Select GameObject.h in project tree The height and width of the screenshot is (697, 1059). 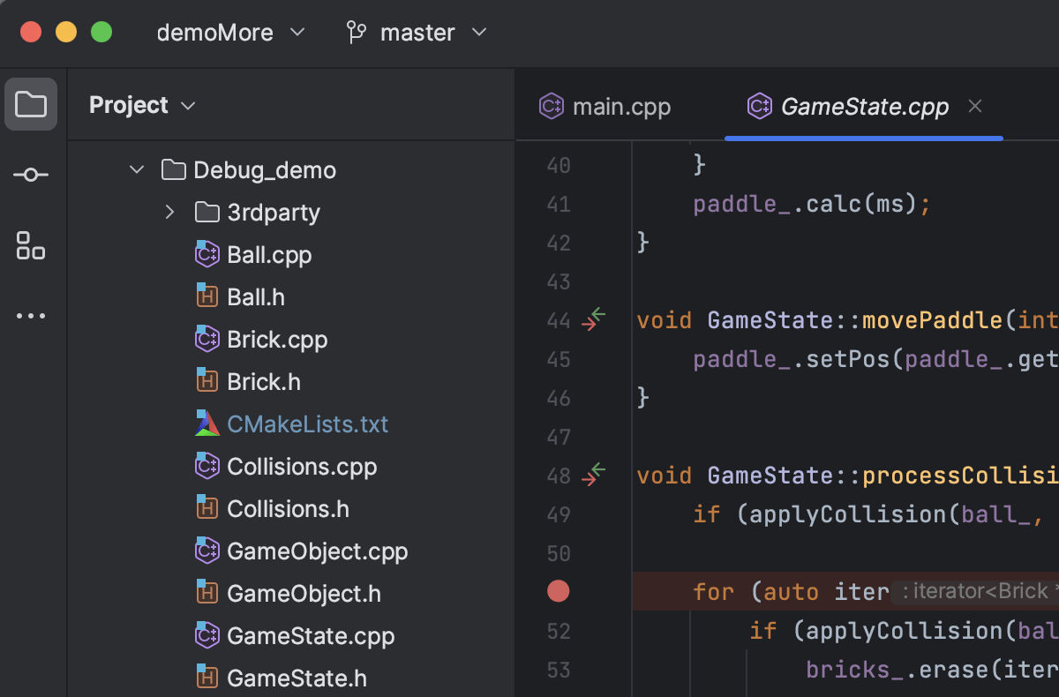[x=304, y=594]
